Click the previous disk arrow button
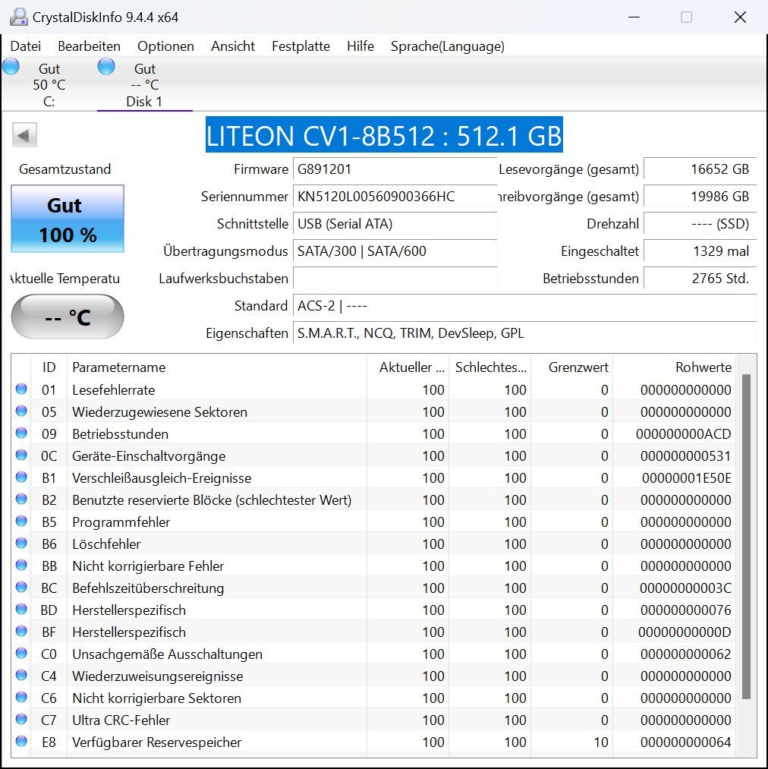 [24, 135]
